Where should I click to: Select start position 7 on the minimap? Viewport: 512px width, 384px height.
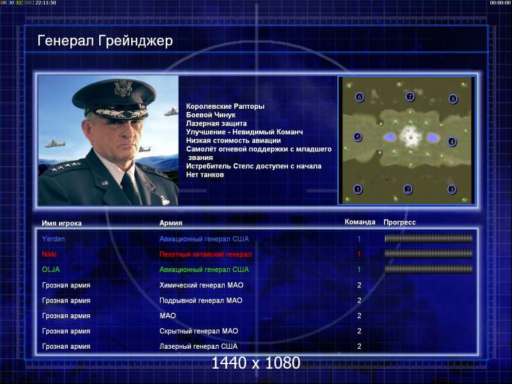tap(410, 97)
